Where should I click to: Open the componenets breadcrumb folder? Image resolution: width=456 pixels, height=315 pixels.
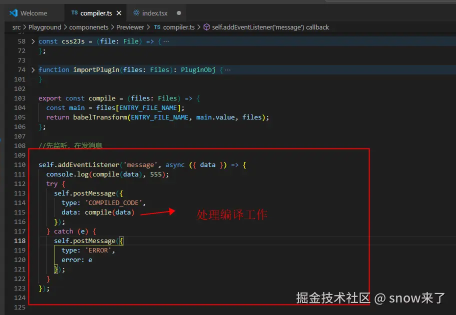tap(88, 27)
